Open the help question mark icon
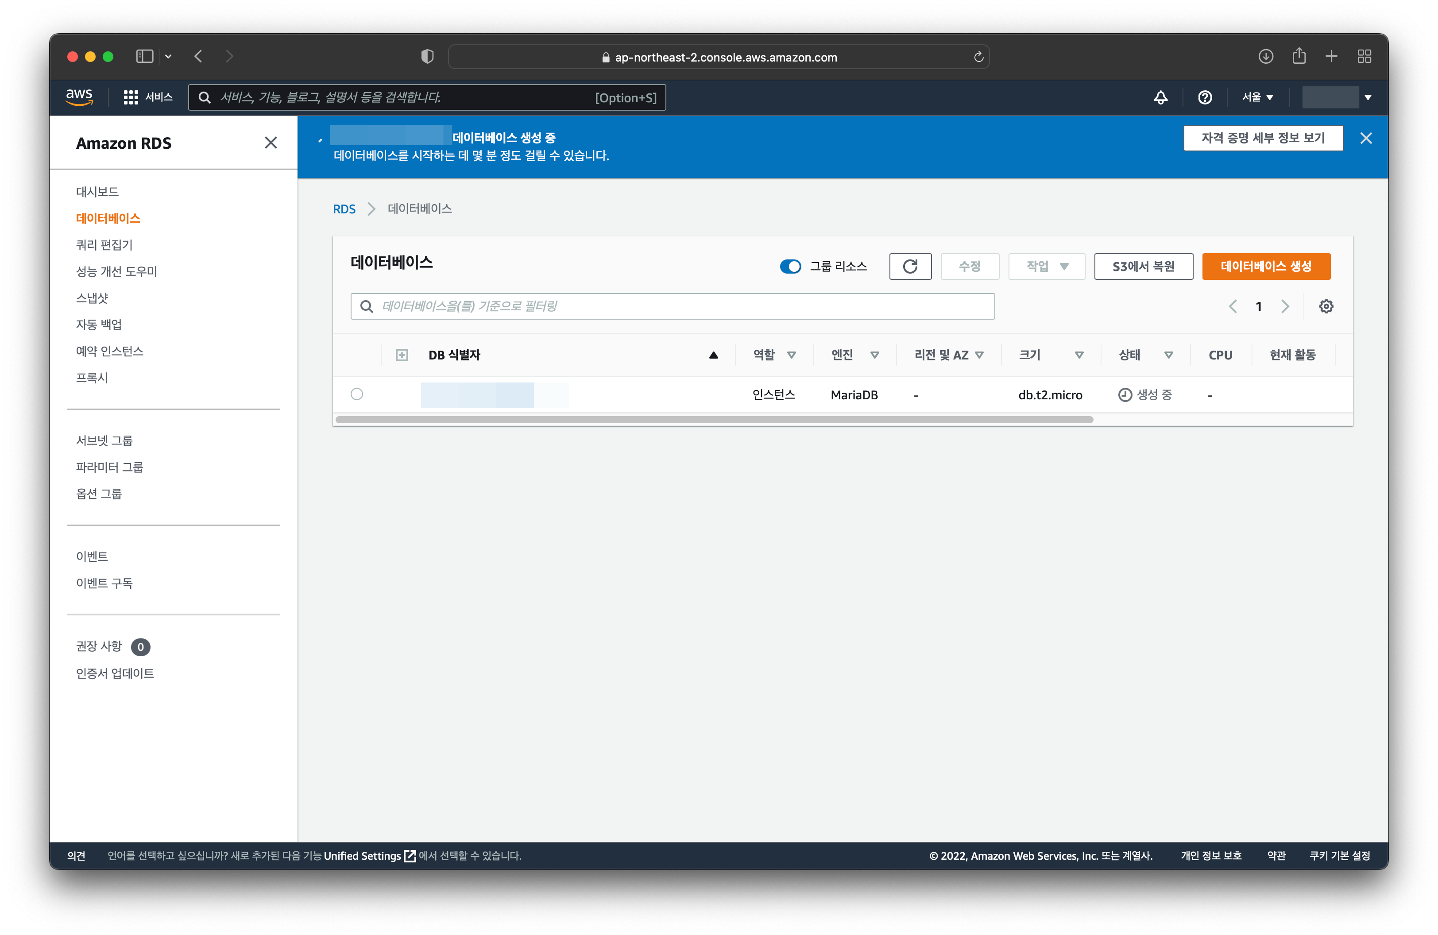Screen dimensions: 1438x935 pyautogui.click(x=1205, y=97)
